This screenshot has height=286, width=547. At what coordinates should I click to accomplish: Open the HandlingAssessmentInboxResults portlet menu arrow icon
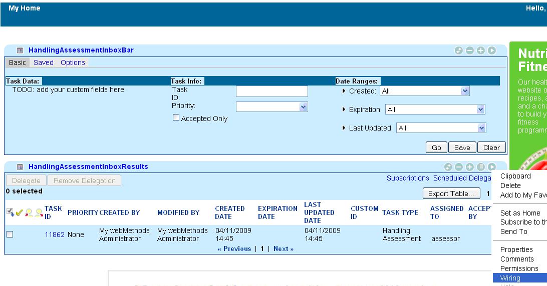[492, 167]
